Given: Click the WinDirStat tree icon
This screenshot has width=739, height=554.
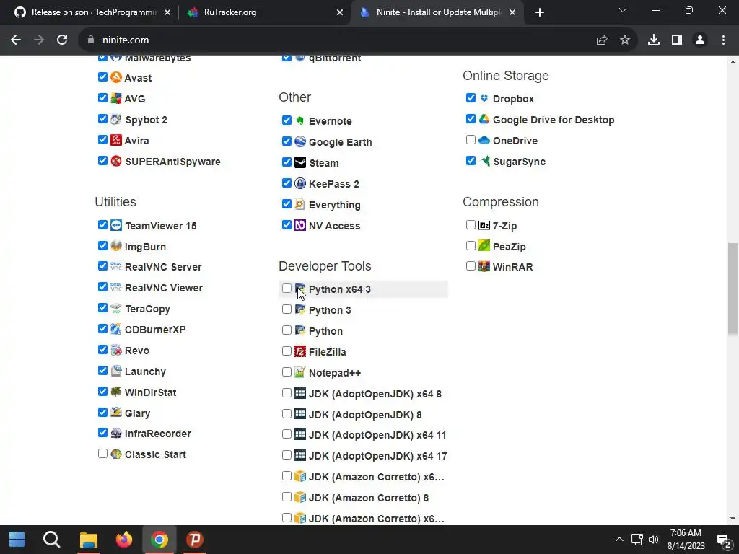Looking at the screenshot, I should pyautogui.click(x=116, y=392).
